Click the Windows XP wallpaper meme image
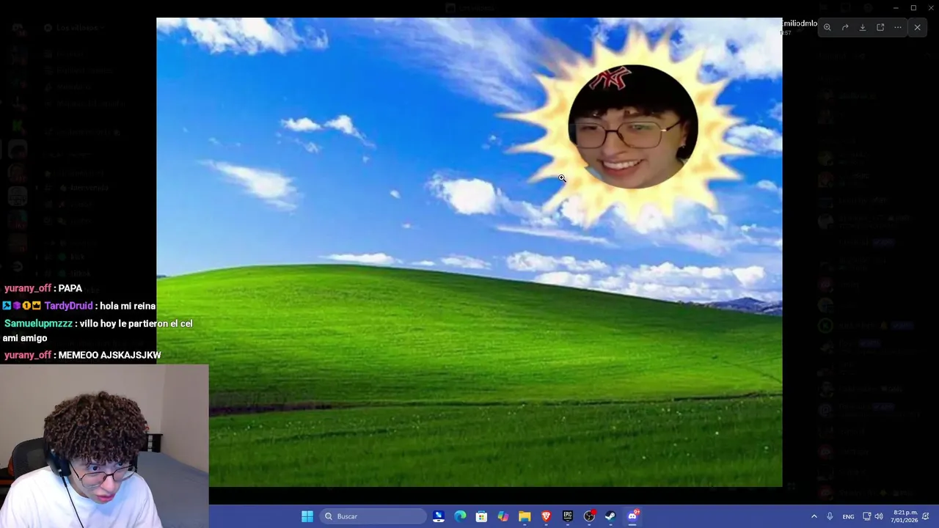The width and height of the screenshot is (939, 528). pos(469,252)
